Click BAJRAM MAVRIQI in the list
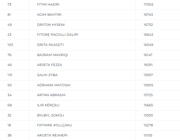Viewport: 180px width, 140px height. [x=53, y=55]
